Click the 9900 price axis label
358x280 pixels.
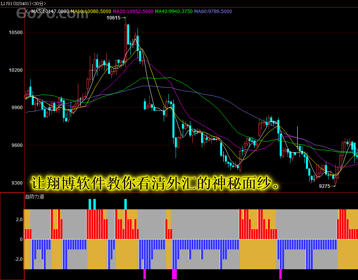[x=17, y=108]
